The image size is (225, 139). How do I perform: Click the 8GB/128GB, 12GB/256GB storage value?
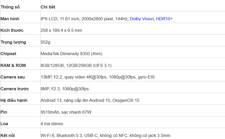click(x=76, y=65)
